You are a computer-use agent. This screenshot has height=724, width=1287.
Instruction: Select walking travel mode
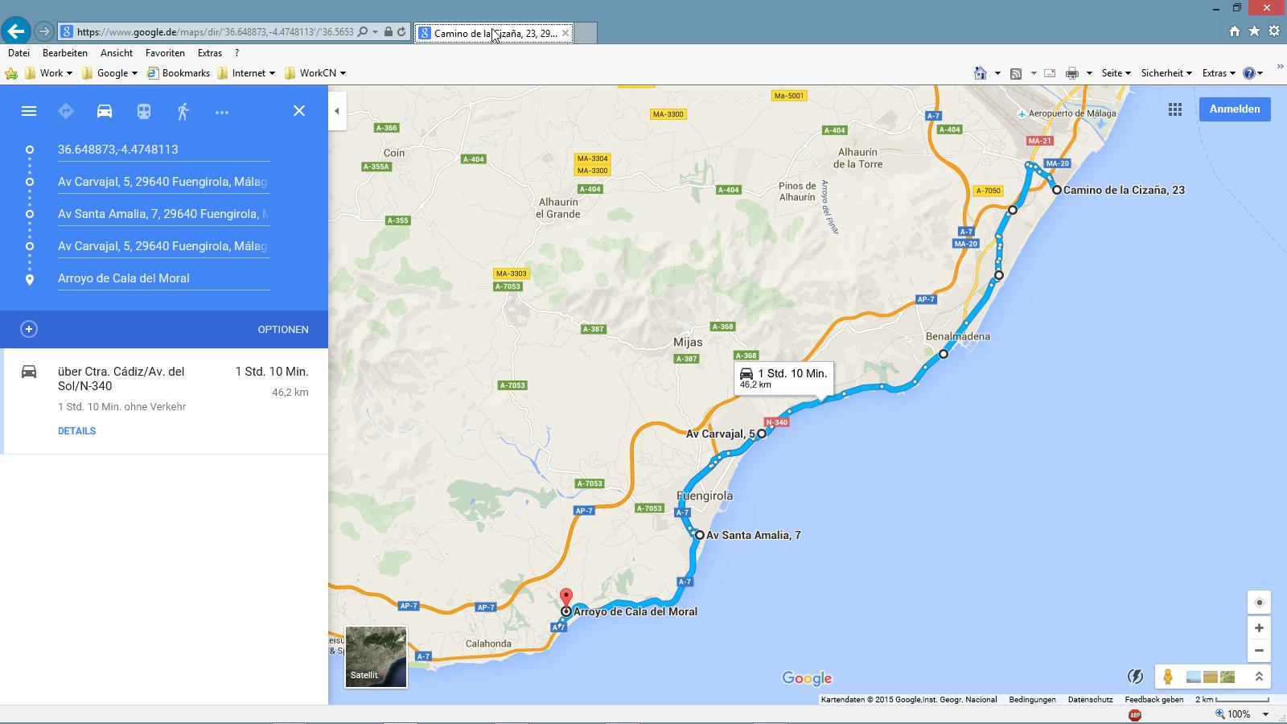(x=183, y=111)
